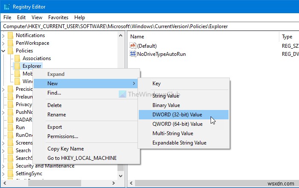Select the PenWorkspace key in tree
299x188 pixels.
click(32, 43)
